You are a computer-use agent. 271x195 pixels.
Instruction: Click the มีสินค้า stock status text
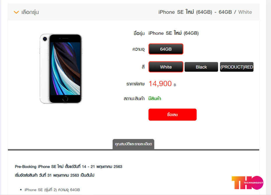coord(155,99)
